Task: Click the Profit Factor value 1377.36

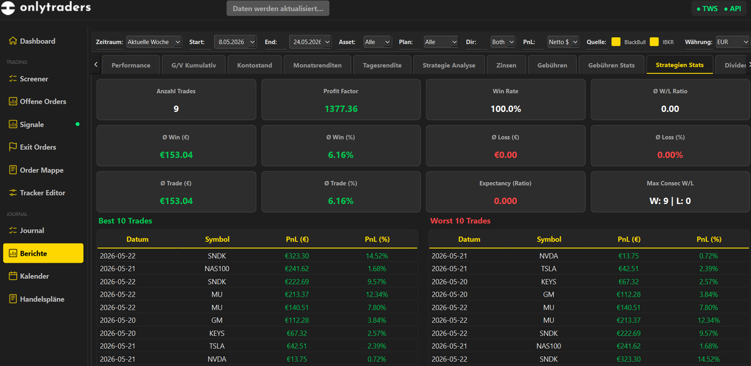Action: (341, 109)
